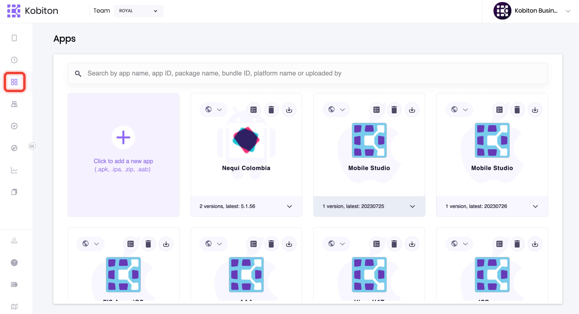Open the globe dropdown on the card beneath Mobile Studio 20230725

pyautogui.click(x=336, y=244)
